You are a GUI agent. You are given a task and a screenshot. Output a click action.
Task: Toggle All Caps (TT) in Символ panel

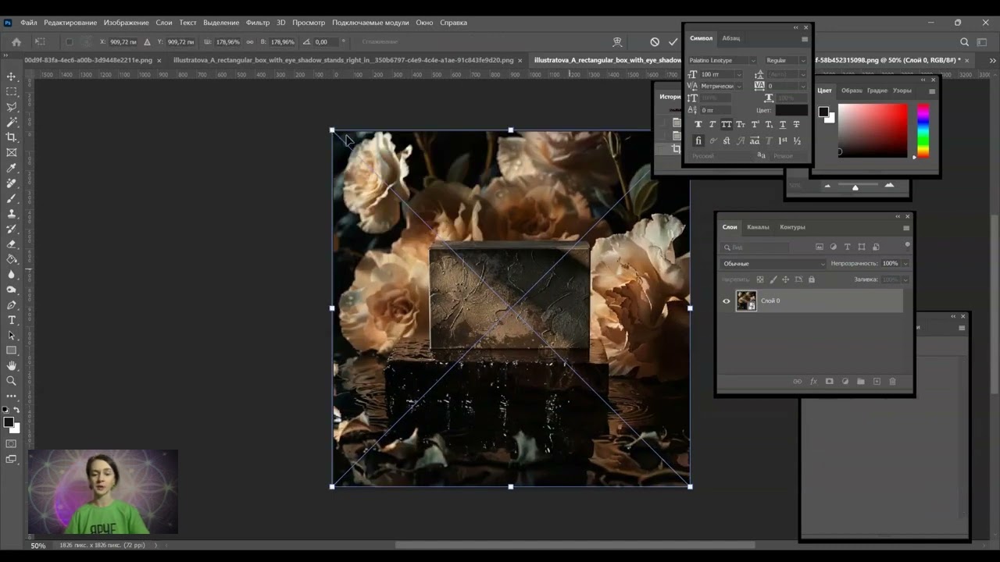pos(726,125)
